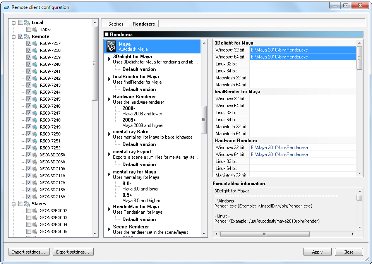The image size is (372, 264).
Task: Open the Renderers tab
Action: point(144,24)
